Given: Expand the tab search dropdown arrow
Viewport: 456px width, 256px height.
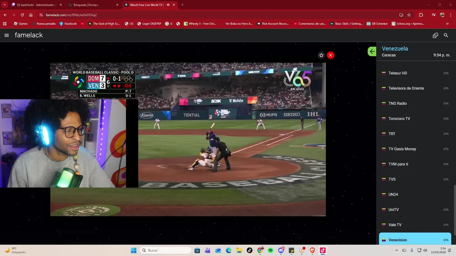Looking at the screenshot, I should click(x=5, y=5).
